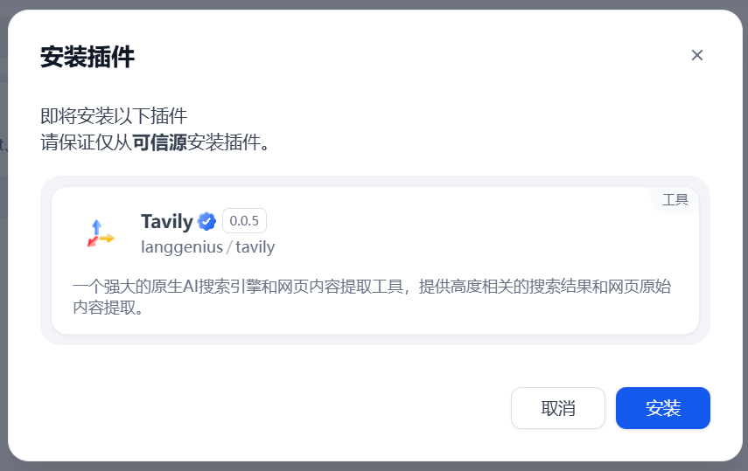Click the langgenius author text
The height and width of the screenshot is (471, 748).
[181, 247]
